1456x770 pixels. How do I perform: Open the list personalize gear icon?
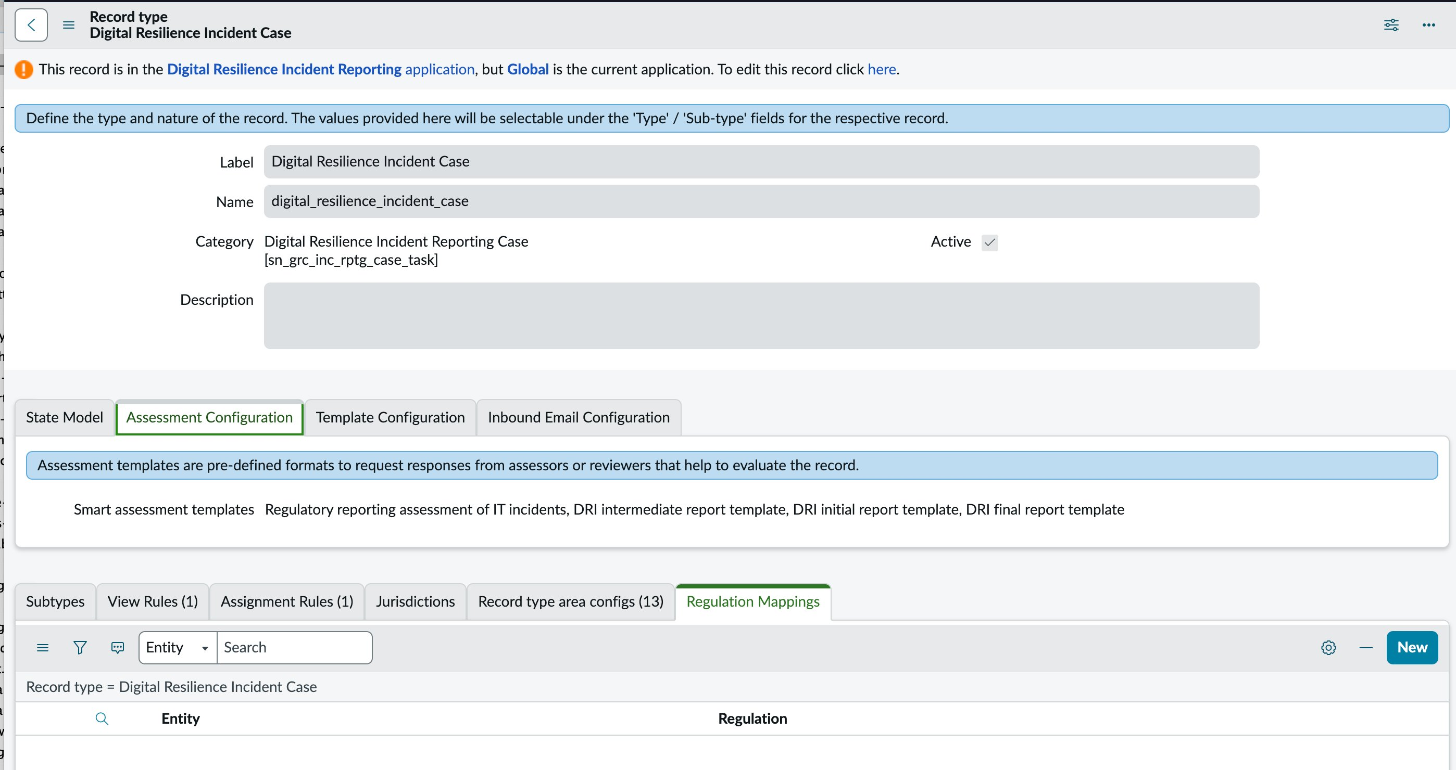[x=1328, y=648]
